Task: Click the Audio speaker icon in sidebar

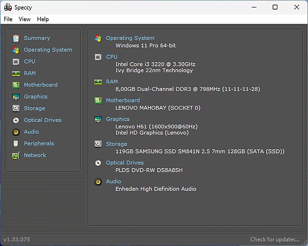Action: coord(16,132)
